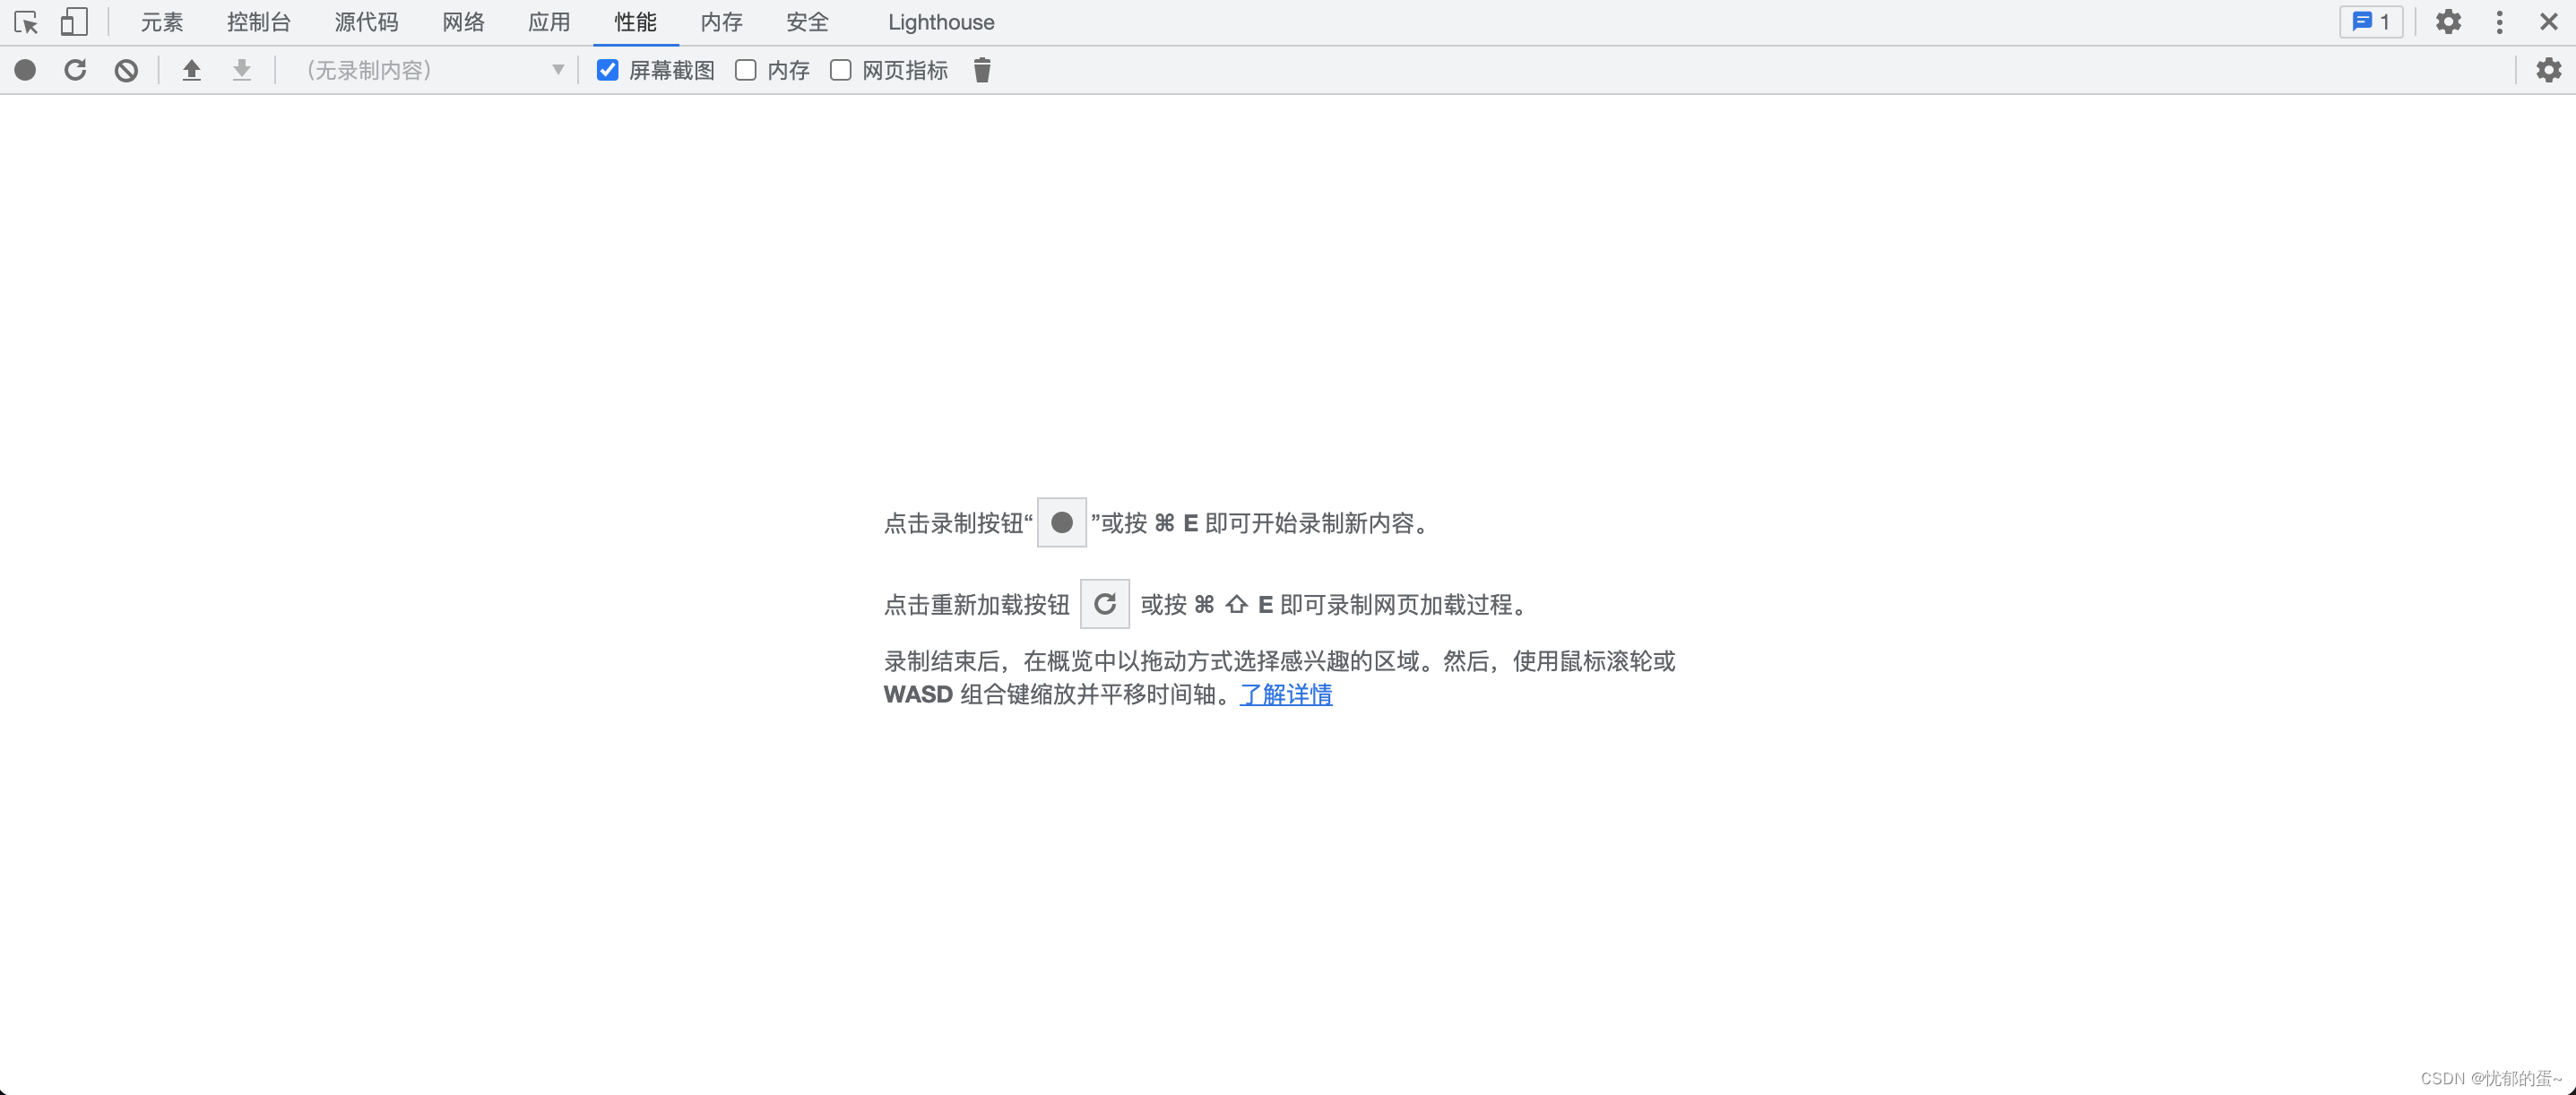This screenshot has height=1095, width=2576.
Task: Click the upload profile icon
Action: [x=189, y=71]
